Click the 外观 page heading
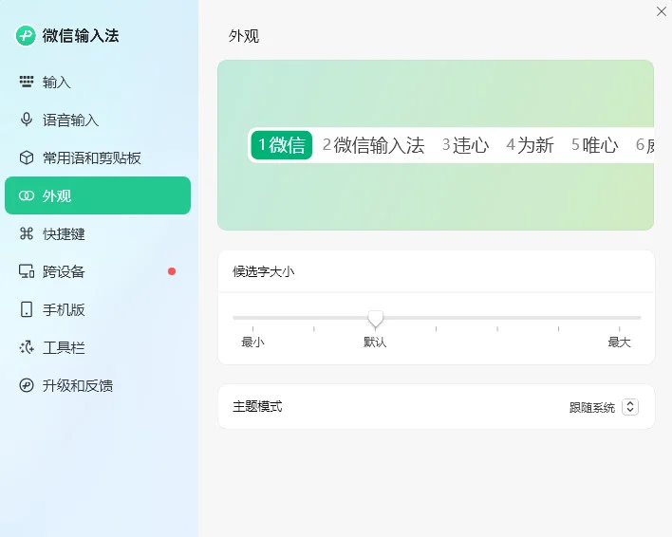This screenshot has width=672, height=537. pos(243,36)
